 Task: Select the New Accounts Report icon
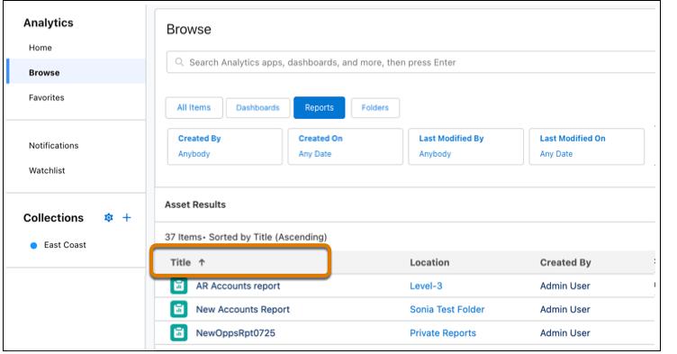[x=179, y=309]
